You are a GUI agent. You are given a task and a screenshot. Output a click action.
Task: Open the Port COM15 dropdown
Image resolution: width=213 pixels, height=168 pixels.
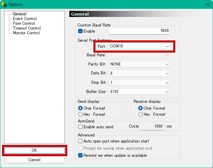pos(139,46)
